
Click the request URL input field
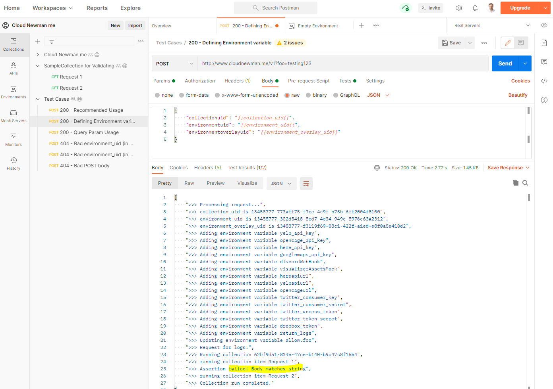tap(343, 63)
